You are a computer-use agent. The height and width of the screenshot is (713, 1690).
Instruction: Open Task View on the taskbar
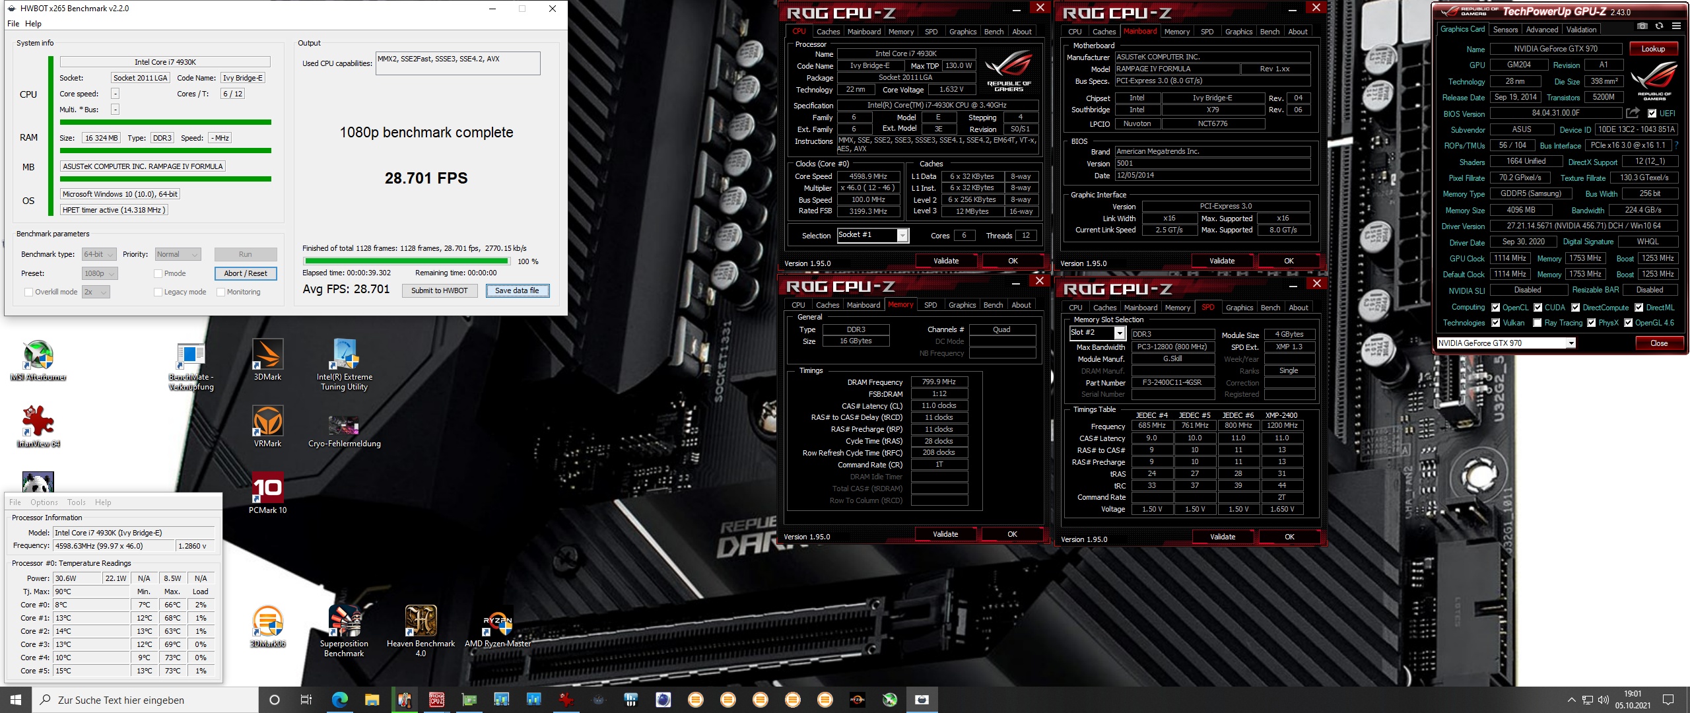pos(306,700)
